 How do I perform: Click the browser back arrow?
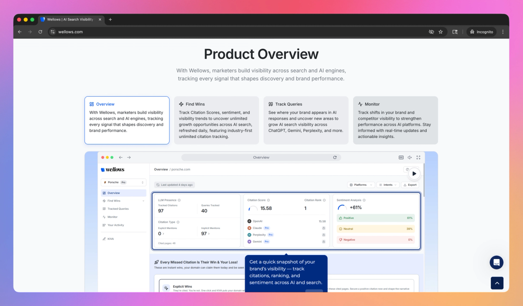tap(20, 32)
